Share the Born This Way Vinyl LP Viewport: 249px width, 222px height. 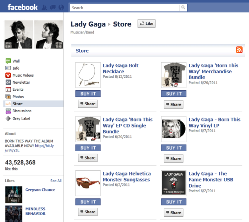pyautogui.click(x=173, y=158)
